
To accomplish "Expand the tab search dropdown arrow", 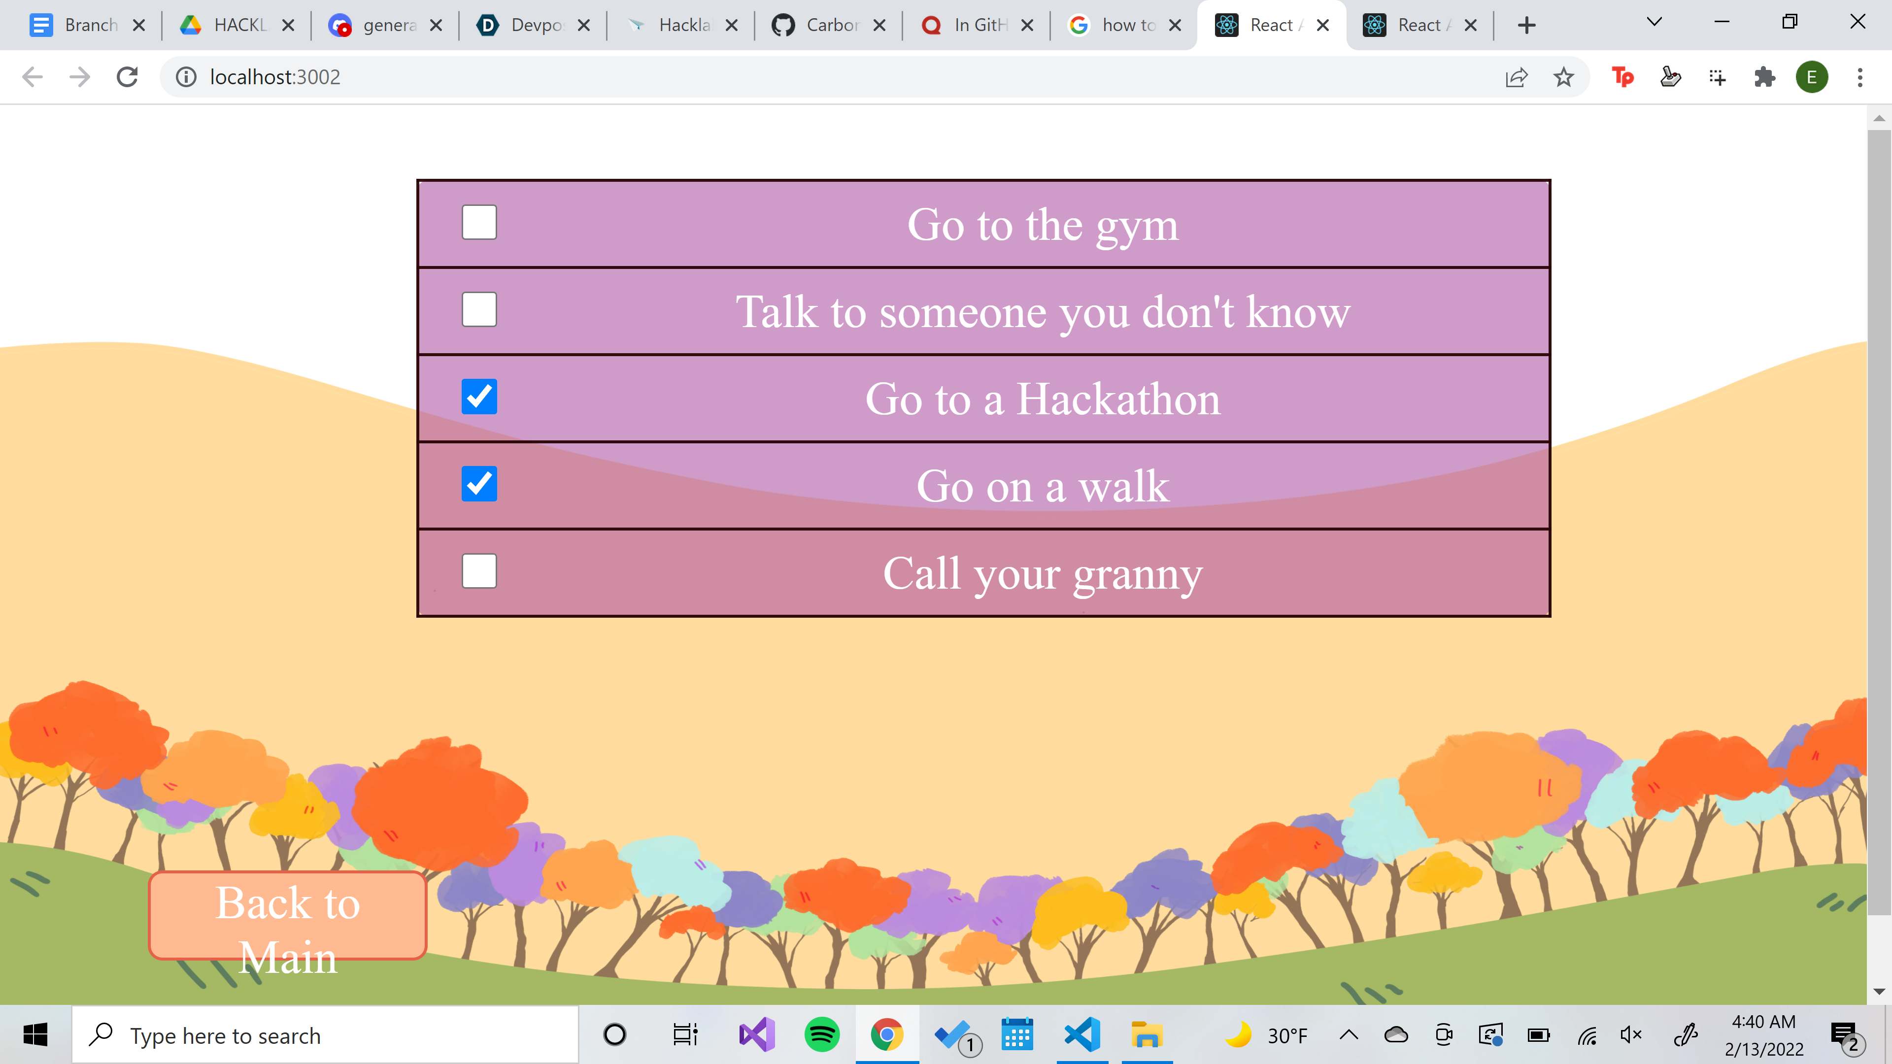I will 1654,22.
